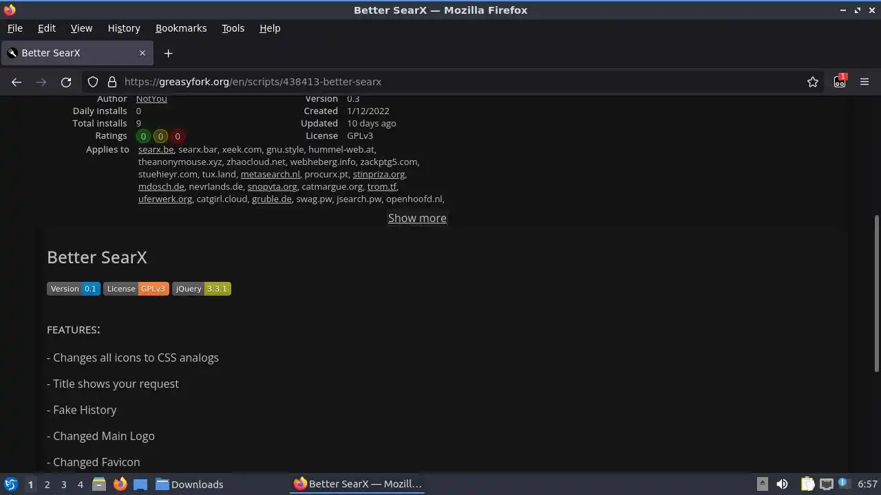Screen dimensions: 881x495
Task: Open the volume control tray icon
Action: point(782,484)
